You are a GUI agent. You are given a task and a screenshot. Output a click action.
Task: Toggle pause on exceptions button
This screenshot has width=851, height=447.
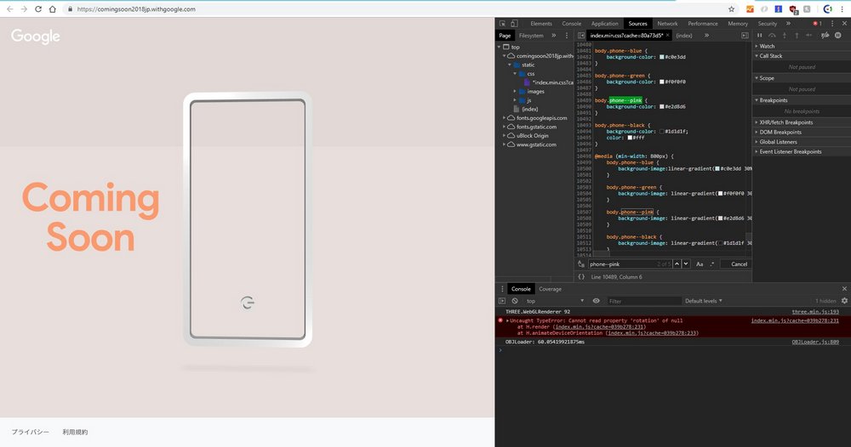(838, 35)
